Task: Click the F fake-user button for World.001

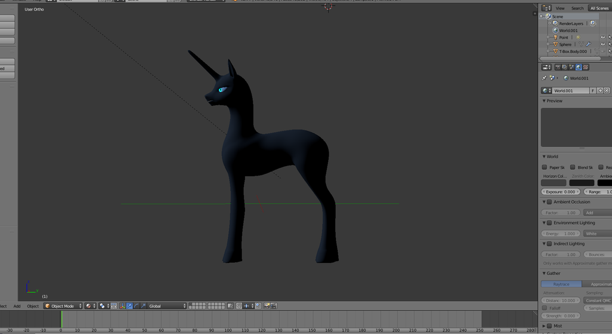Action: click(x=593, y=91)
